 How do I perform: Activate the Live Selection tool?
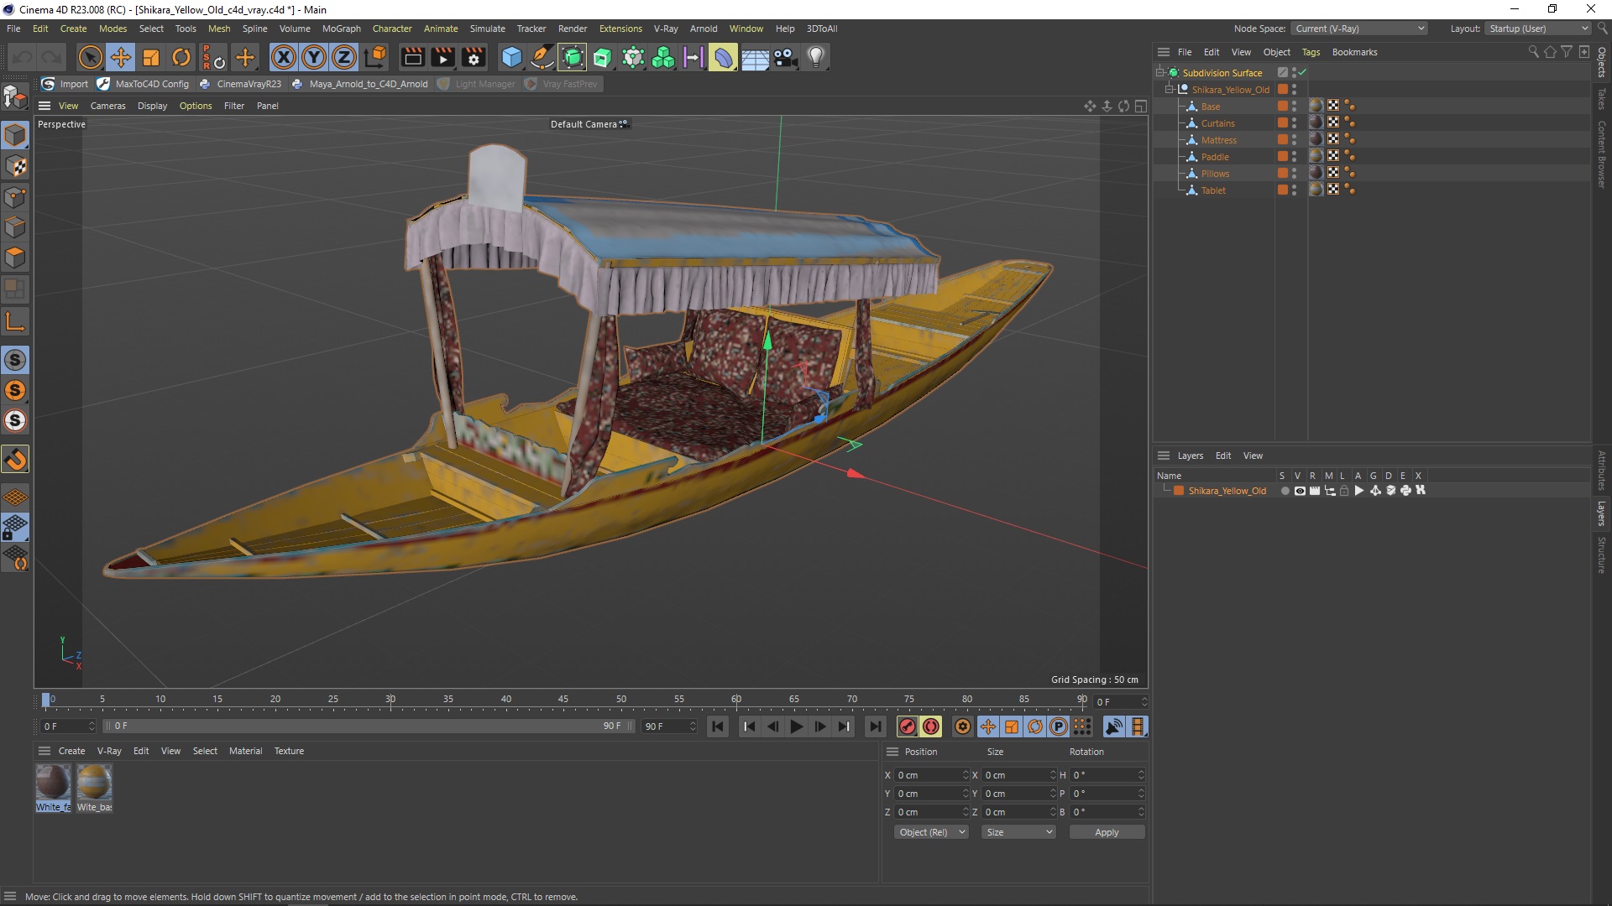click(x=90, y=57)
